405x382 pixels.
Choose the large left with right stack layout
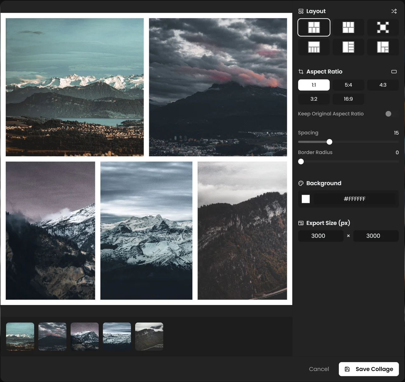tap(348, 47)
